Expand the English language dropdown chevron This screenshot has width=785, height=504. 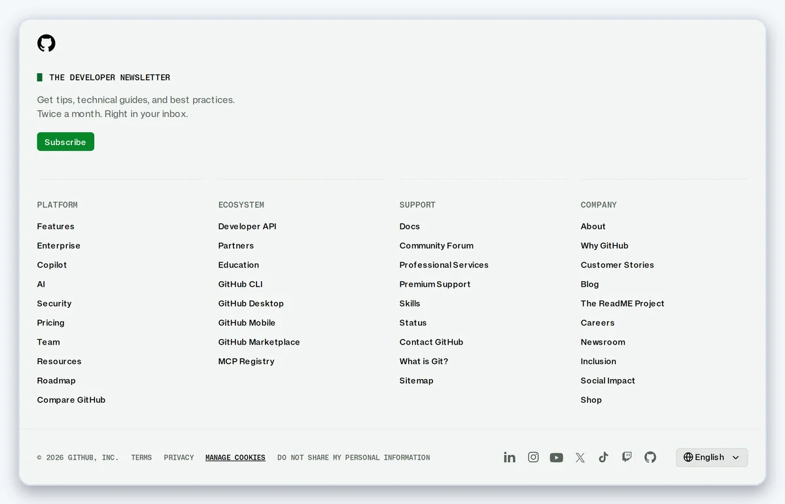(735, 458)
